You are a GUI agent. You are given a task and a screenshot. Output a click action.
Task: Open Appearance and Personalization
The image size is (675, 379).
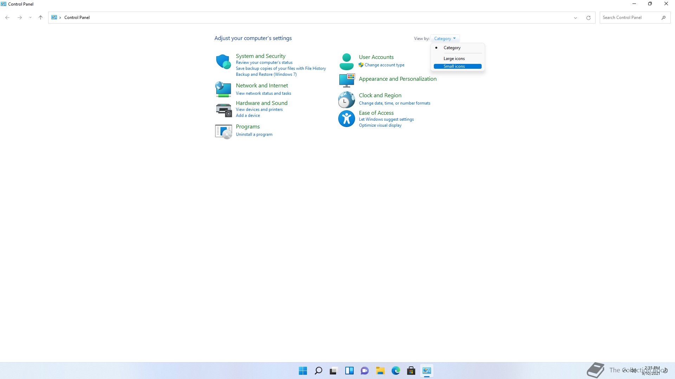pos(398,79)
